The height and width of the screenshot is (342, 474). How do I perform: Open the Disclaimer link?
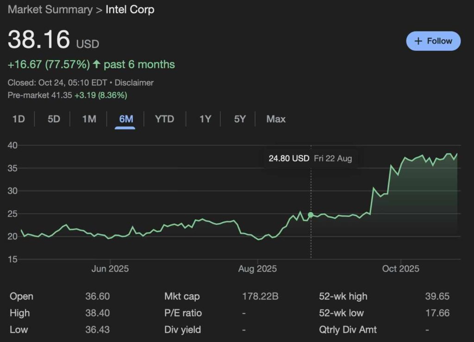(x=134, y=83)
